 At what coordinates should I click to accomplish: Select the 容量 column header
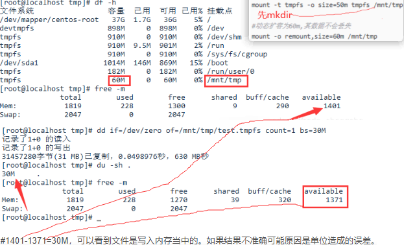[x=116, y=11]
